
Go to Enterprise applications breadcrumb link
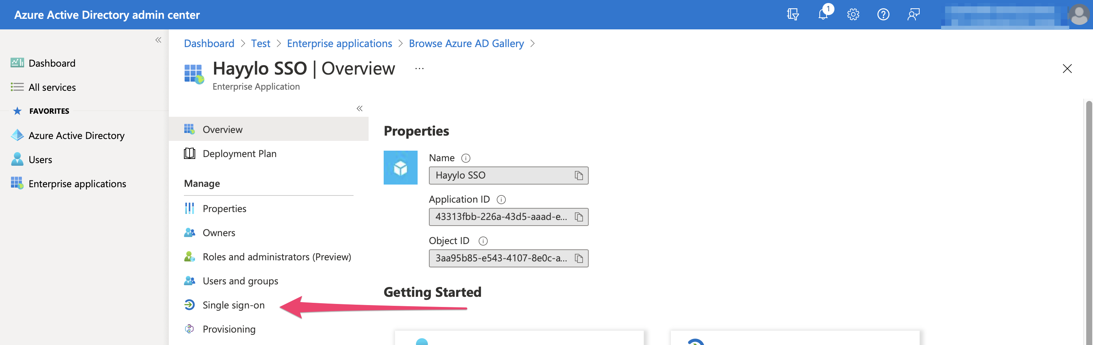(339, 44)
